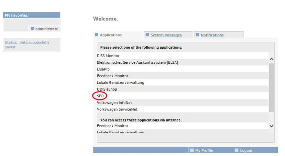Click the My Favorites panel header
This screenshot has width=285, height=156.
click(32, 15)
